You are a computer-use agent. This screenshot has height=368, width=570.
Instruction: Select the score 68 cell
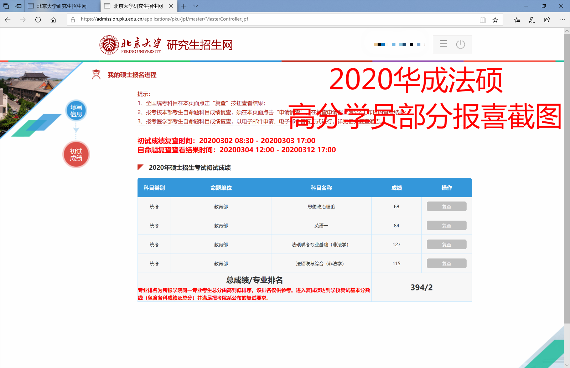pyautogui.click(x=397, y=206)
